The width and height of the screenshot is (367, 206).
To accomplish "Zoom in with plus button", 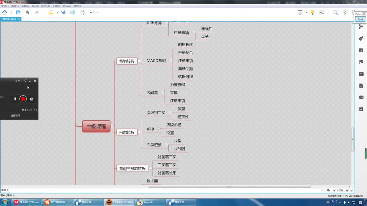I will (x=347, y=190).
